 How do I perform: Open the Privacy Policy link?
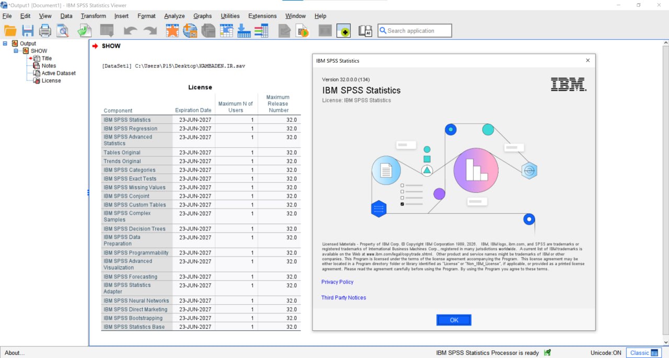tap(337, 282)
